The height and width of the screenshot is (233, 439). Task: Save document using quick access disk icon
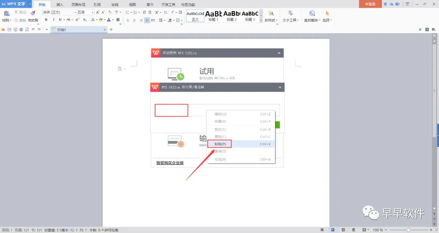9,29
